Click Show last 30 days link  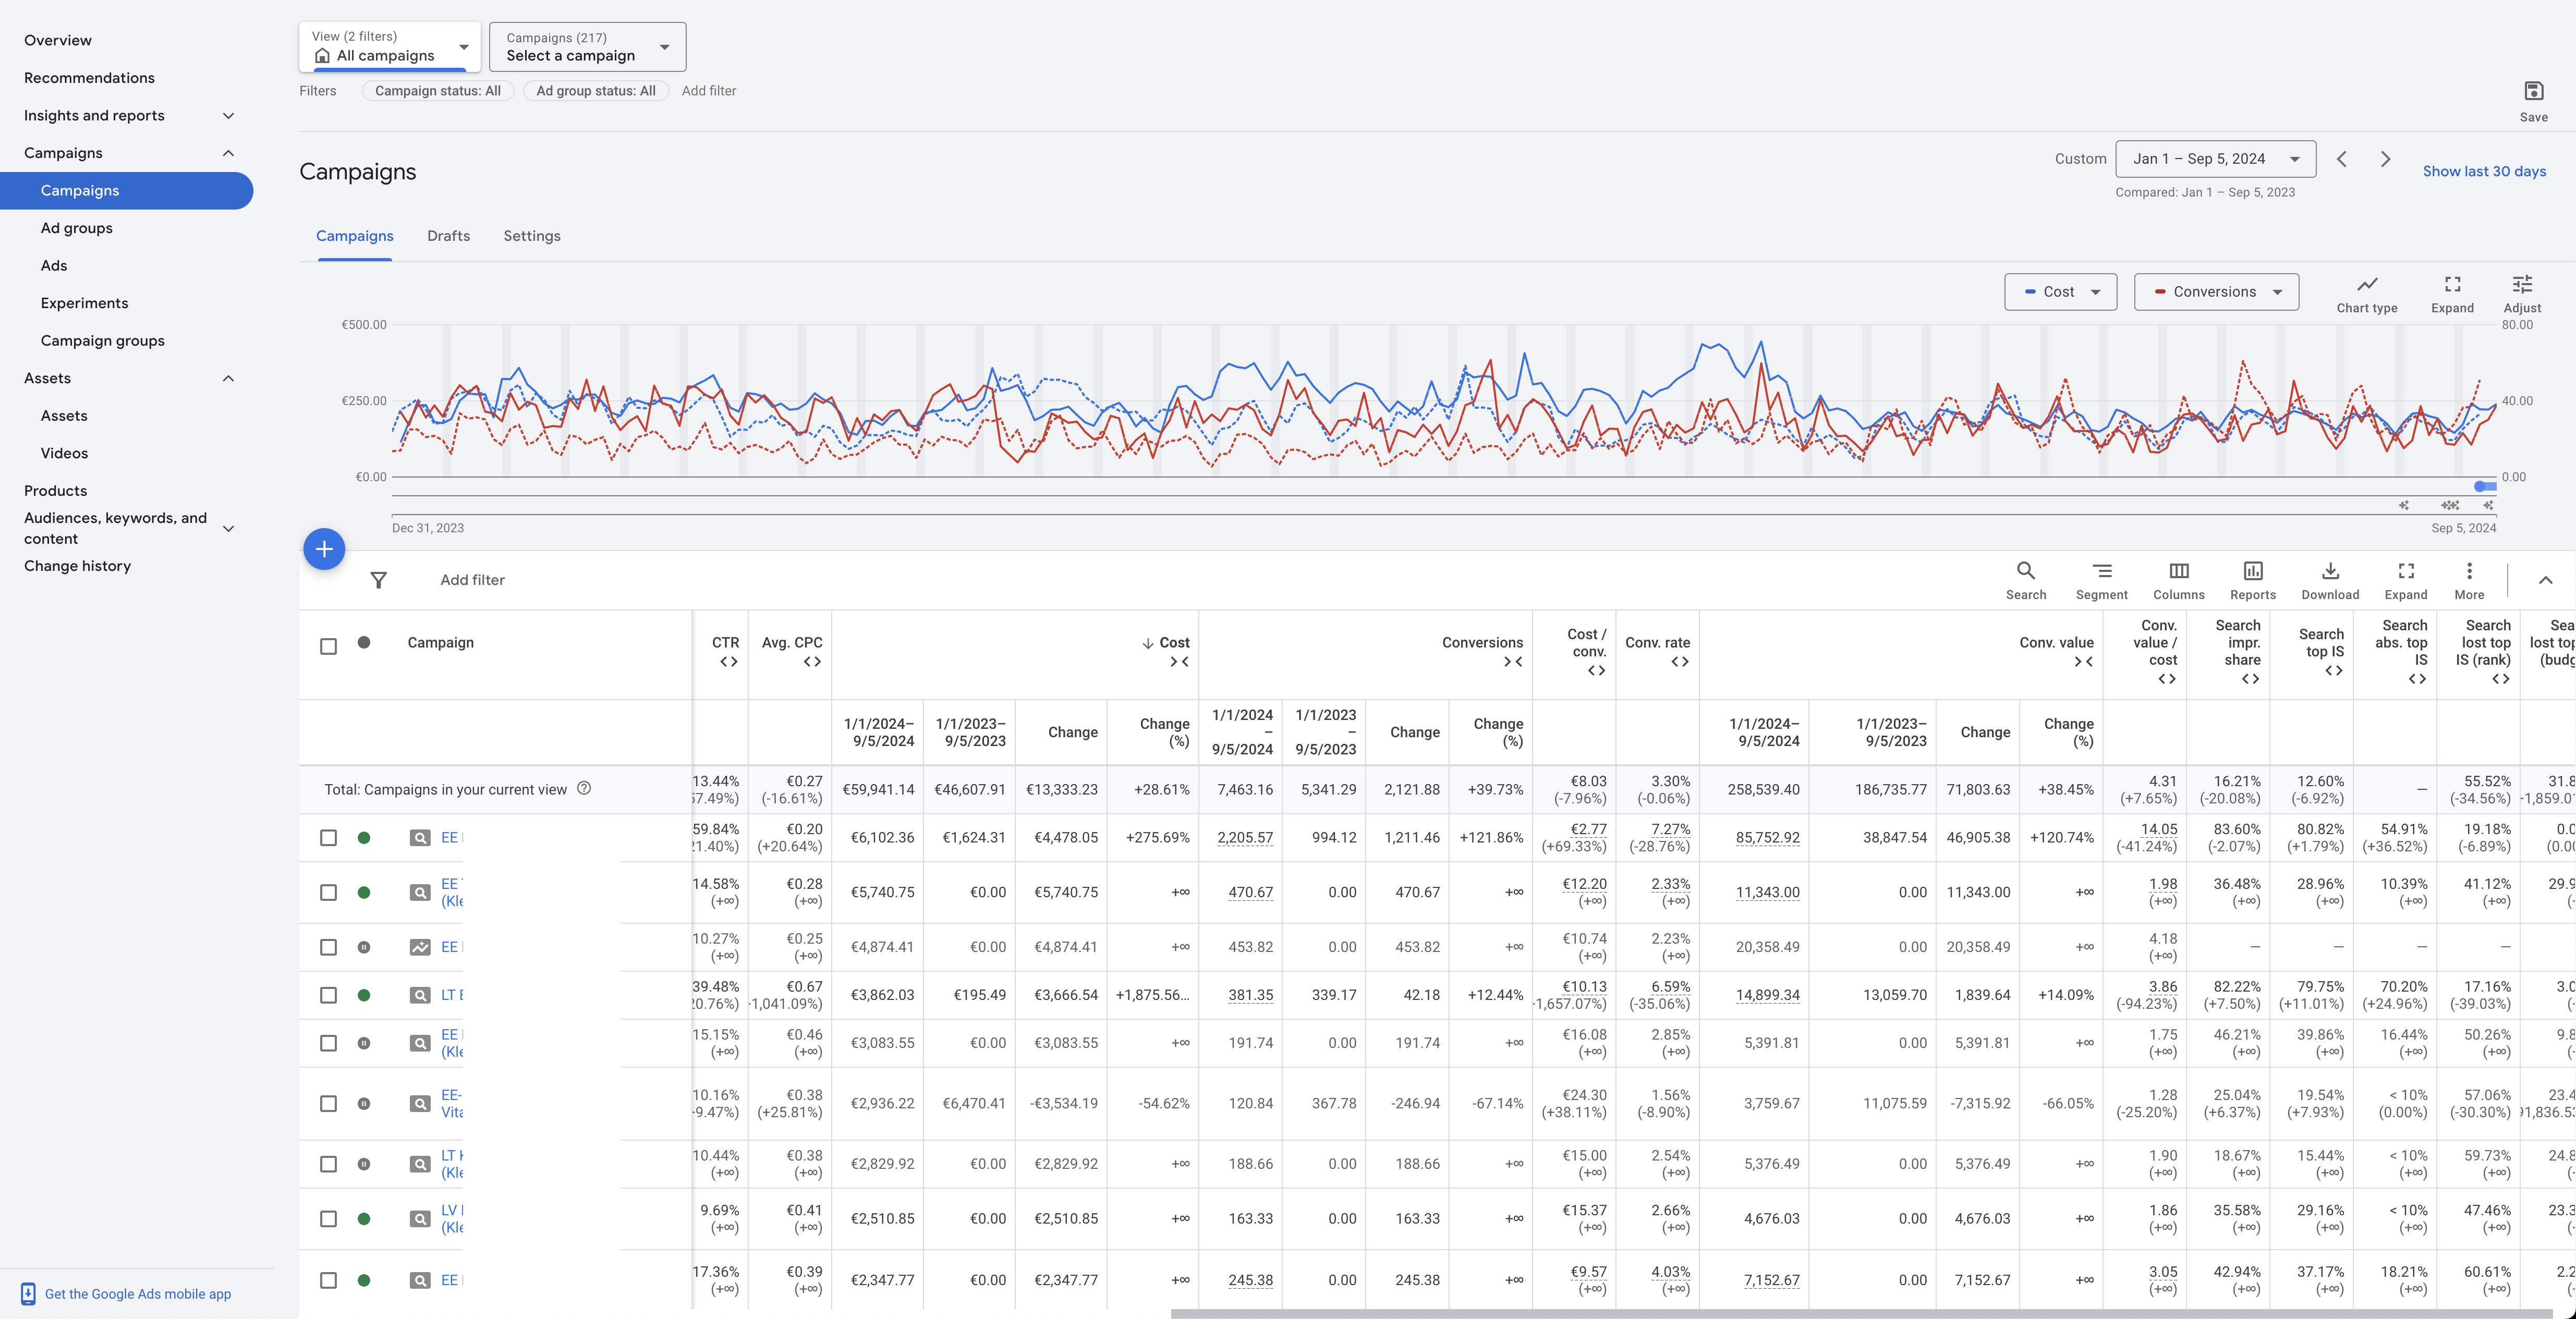tap(2484, 171)
